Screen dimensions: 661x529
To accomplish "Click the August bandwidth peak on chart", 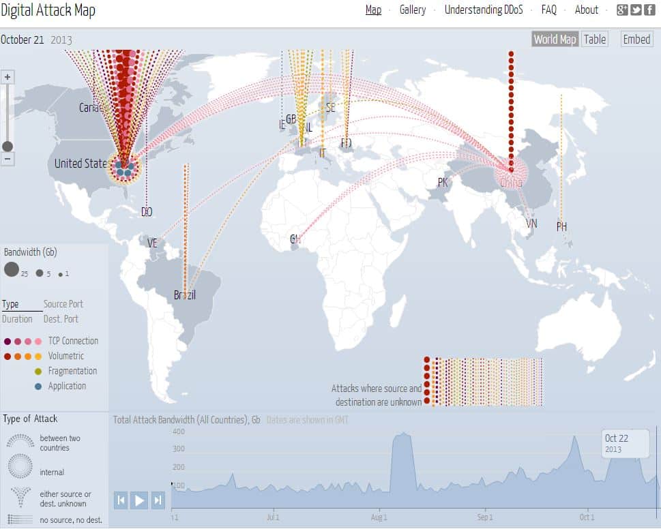I will [403, 434].
